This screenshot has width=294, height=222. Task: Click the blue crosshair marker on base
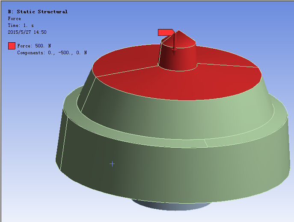click(112, 164)
